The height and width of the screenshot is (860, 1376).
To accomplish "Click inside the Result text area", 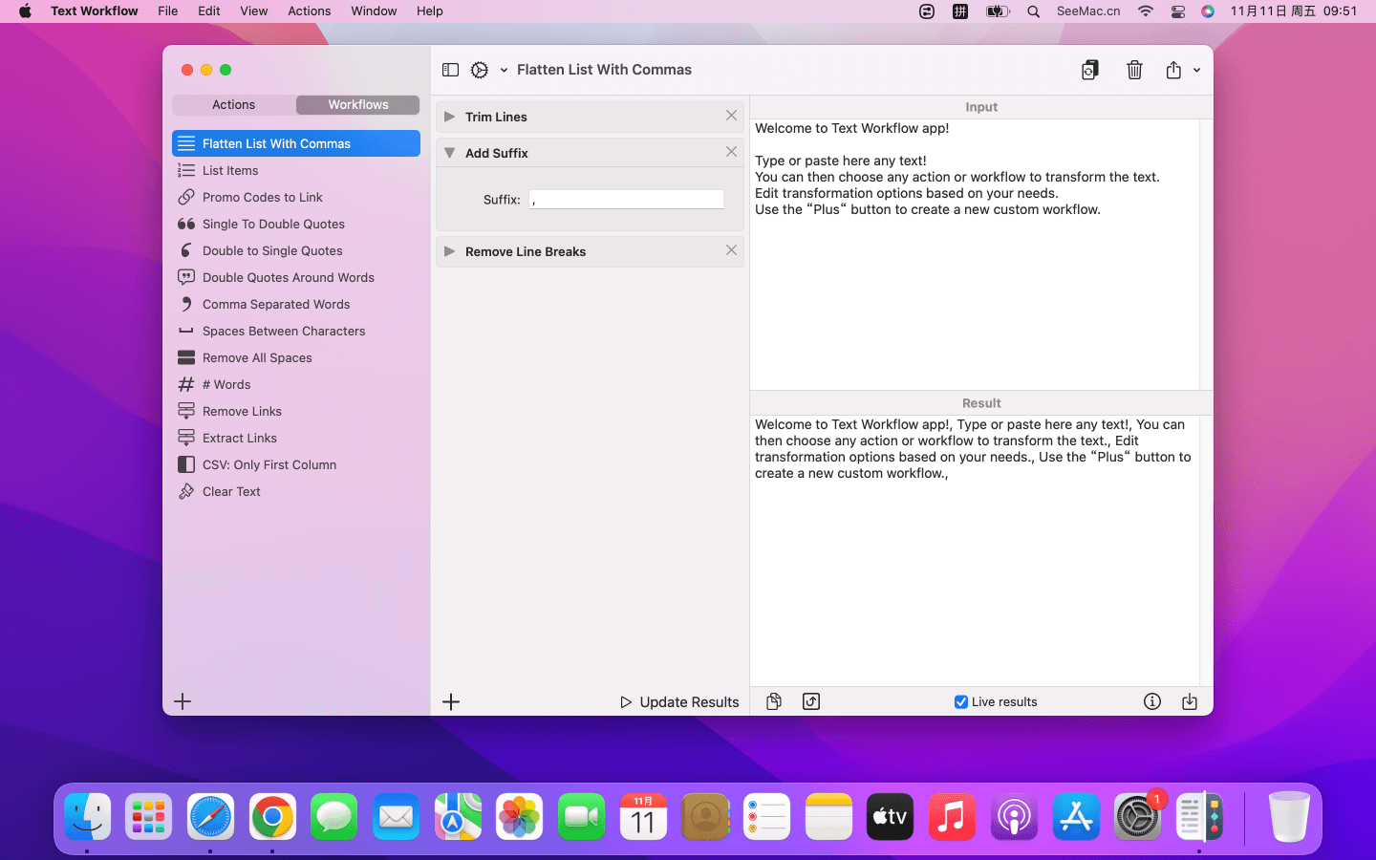I will click(975, 549).
